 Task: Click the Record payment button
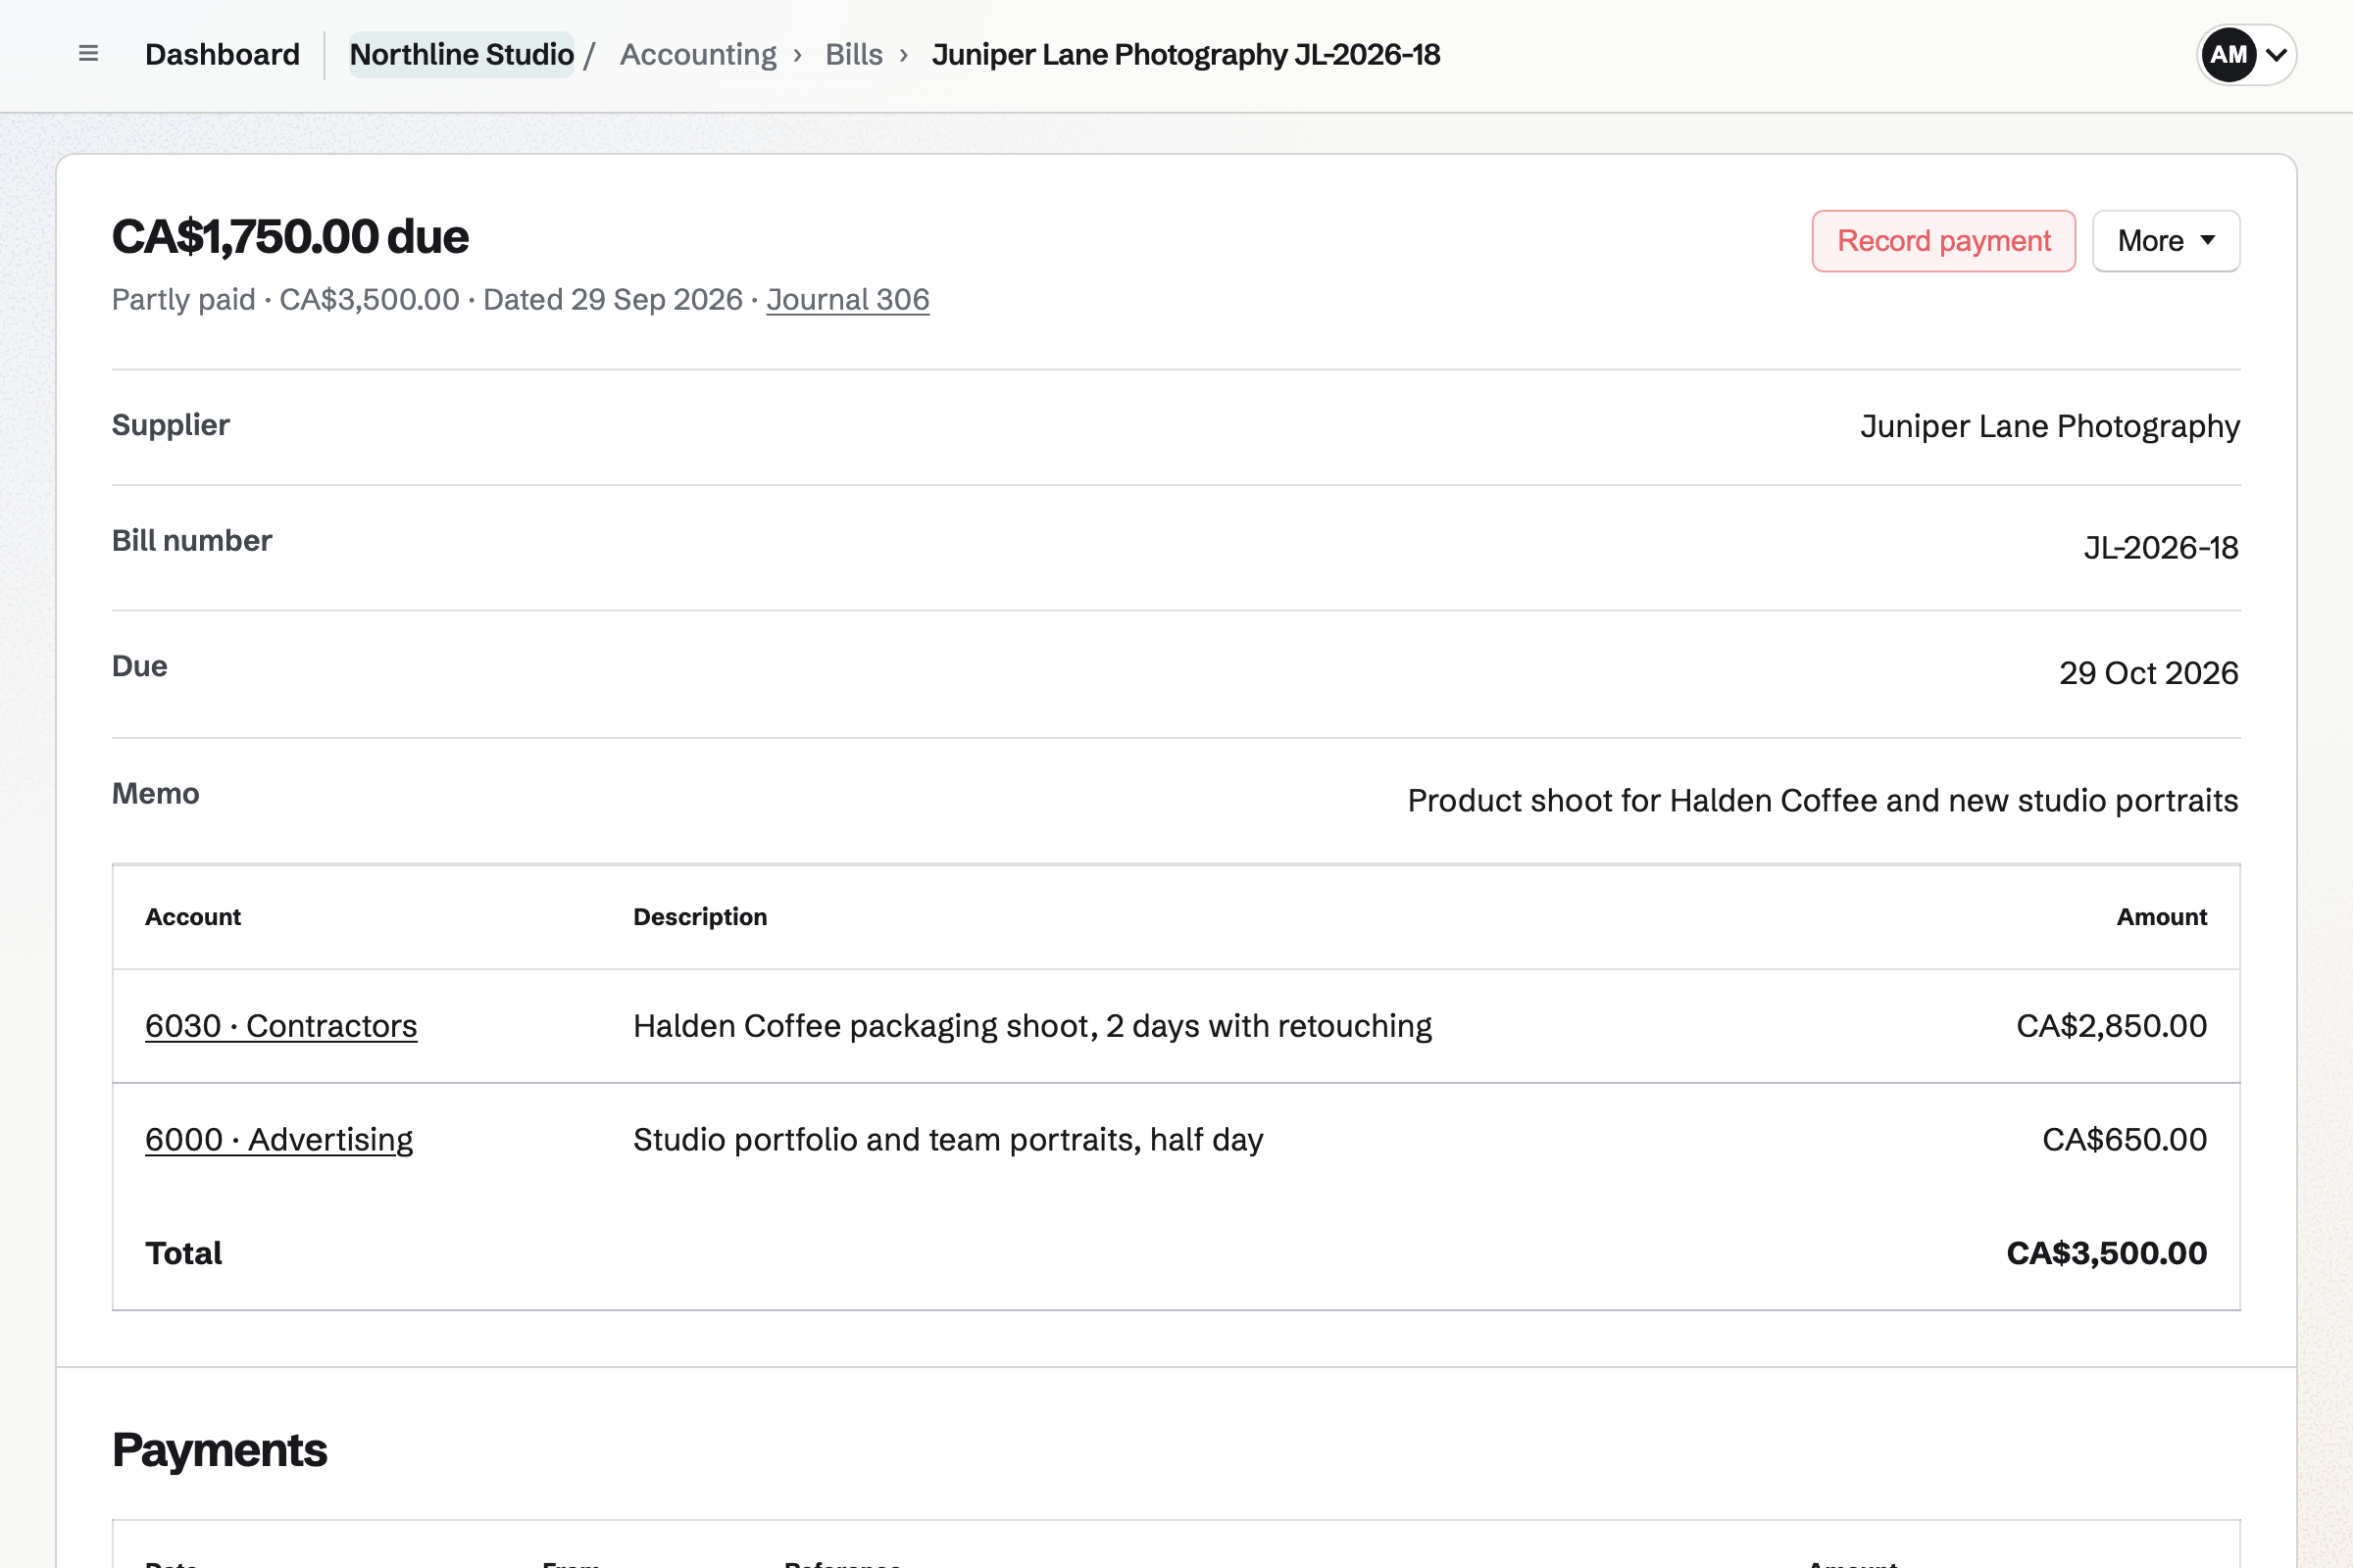[1944, 241]
